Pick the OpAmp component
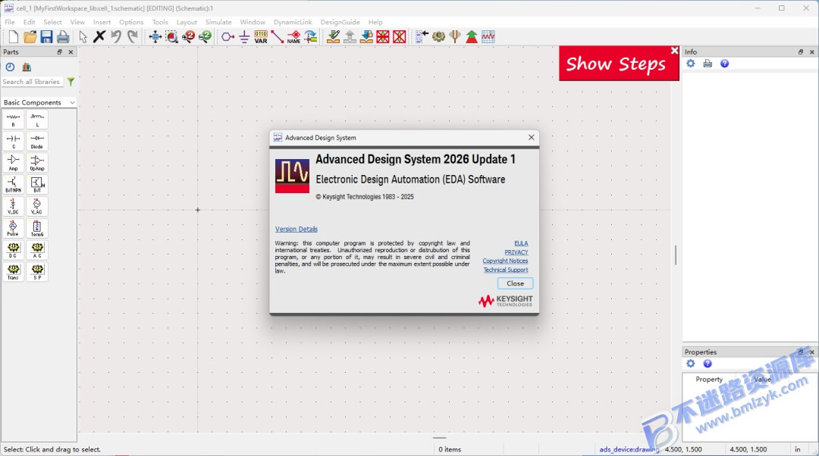Viewport: 819px width, 456px height. click(x=37, y=164)
